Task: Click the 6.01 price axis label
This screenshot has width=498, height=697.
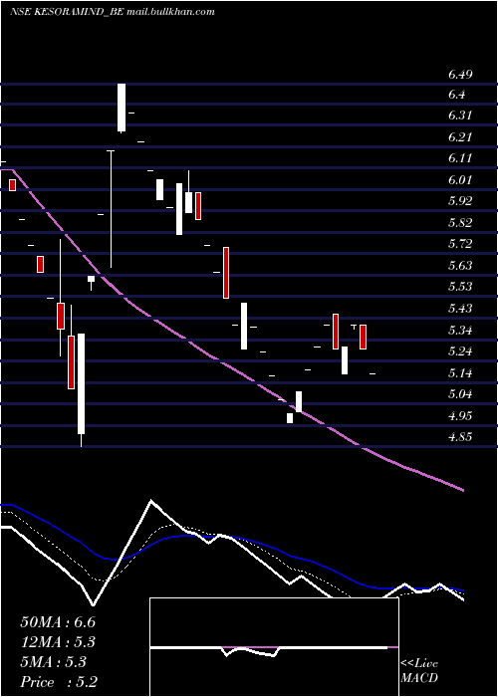Action: tap(460, 180)
